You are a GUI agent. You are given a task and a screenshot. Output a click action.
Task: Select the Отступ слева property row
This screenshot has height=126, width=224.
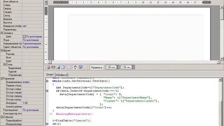[x=22, y=89]
